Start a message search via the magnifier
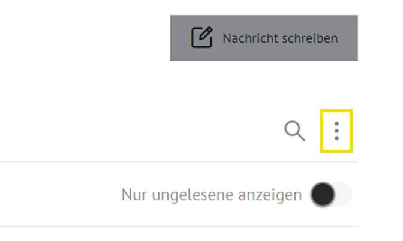The height and width of the screenshot is (241, 403). click(x=295, y=131)
